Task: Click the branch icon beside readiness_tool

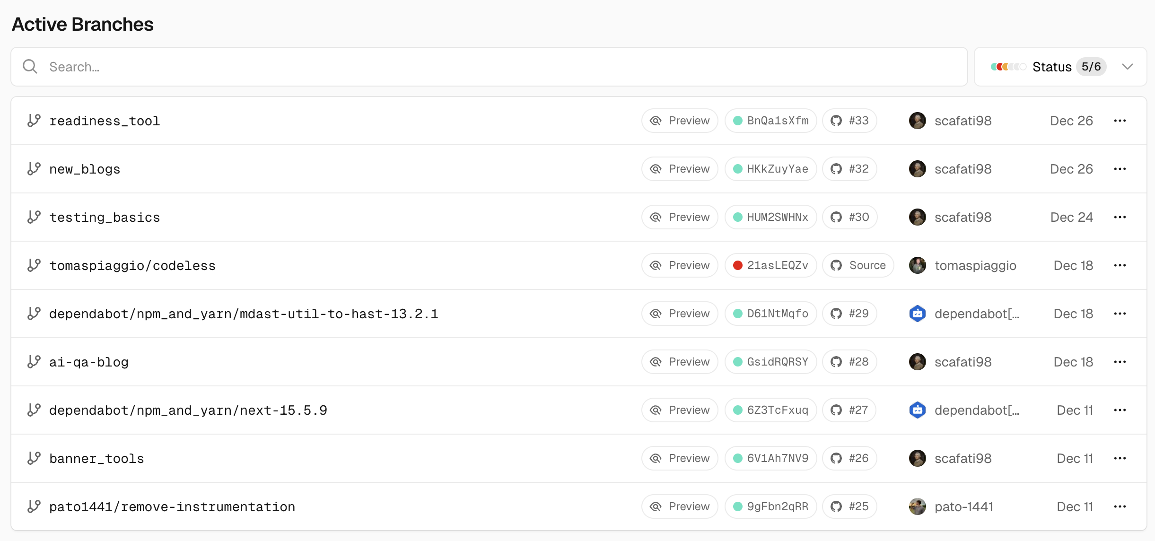Action: (x=34, y=121)
